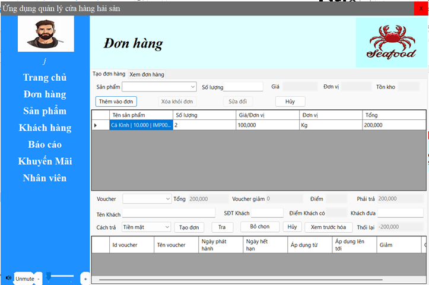Switch to Tạo đơn hàng tab
Viewport: 429px width, 285px height.
[x=109, y=74]
